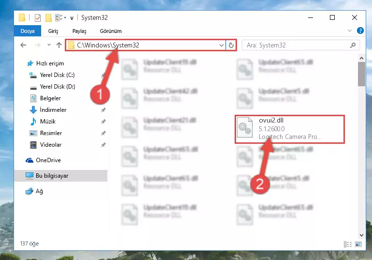The image size is (372, 260).
Task: Switch to details view layout icon
Action: (348, 244)
